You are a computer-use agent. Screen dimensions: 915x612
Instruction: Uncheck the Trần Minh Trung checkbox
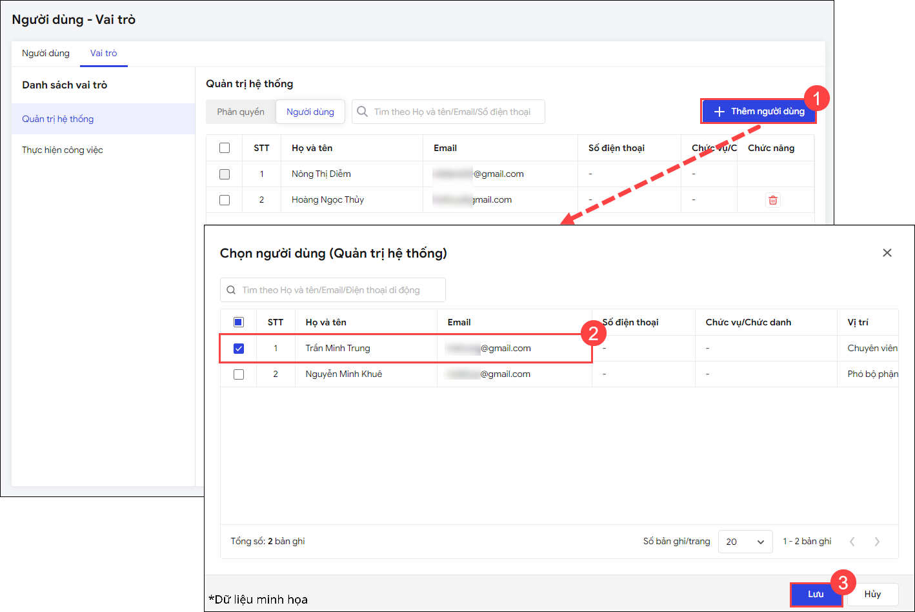pyautogui.click(x=239, y=349)
